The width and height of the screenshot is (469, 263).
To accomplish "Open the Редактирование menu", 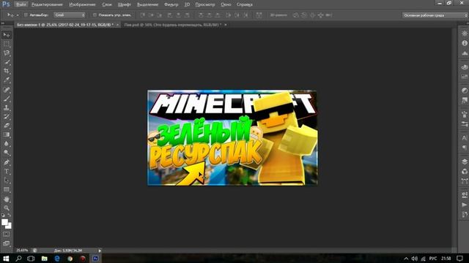I will click(47, 4).
